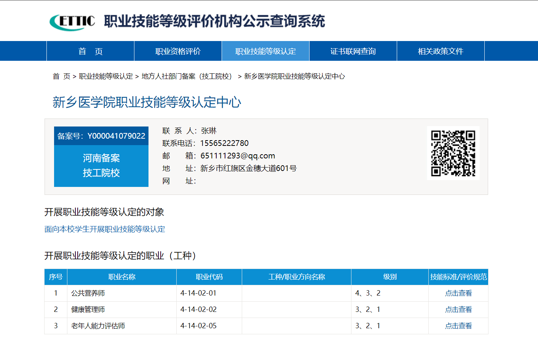Click 点击查看 for 公共营养师
Image resolution: width=538 pixels, height=340 pixels.
click(458, 293)
